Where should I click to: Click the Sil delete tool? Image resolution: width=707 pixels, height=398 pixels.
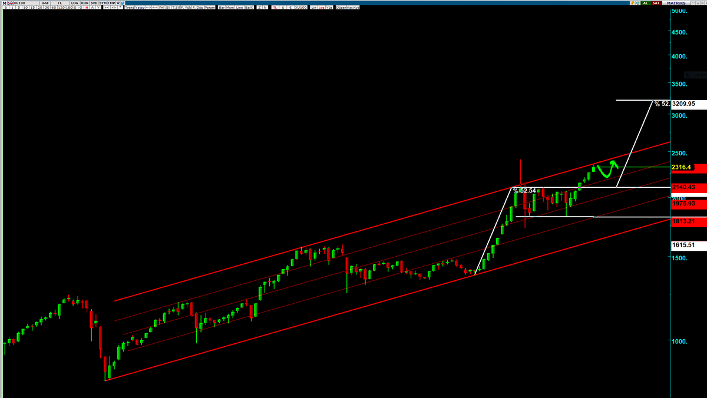168,7
